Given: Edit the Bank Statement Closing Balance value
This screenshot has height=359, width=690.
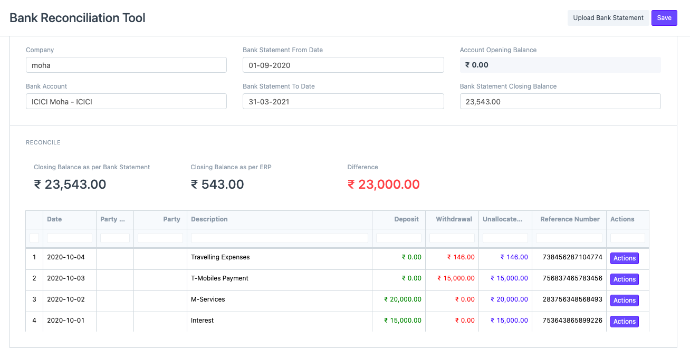Looking at the screenshot, I should (560, 101).
